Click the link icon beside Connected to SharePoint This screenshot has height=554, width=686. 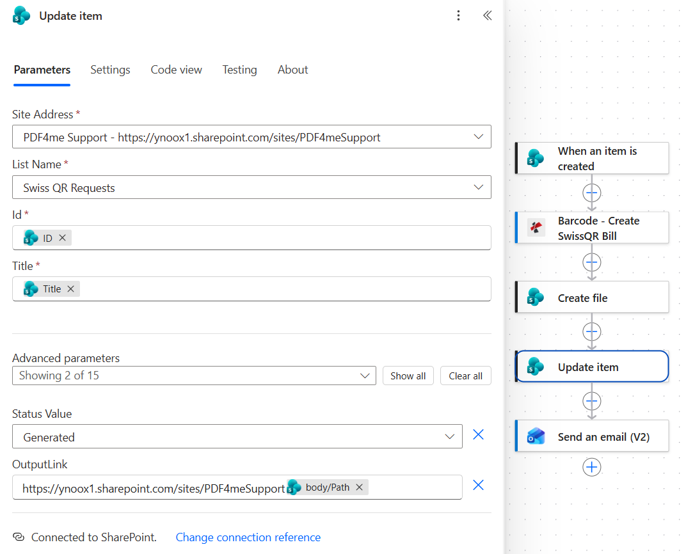(x=19, y=537)
